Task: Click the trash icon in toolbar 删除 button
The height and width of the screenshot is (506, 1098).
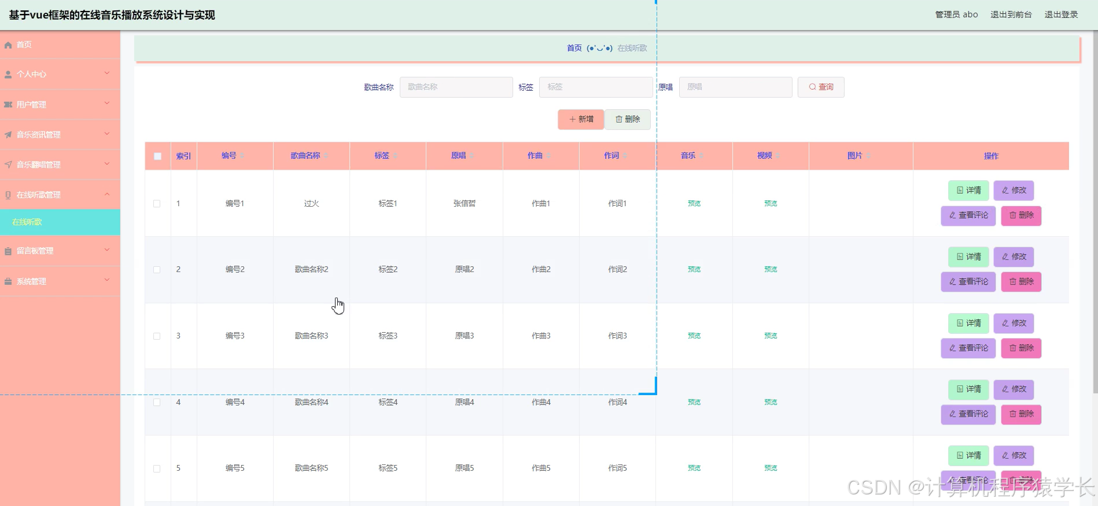Action: coord(619,120)
